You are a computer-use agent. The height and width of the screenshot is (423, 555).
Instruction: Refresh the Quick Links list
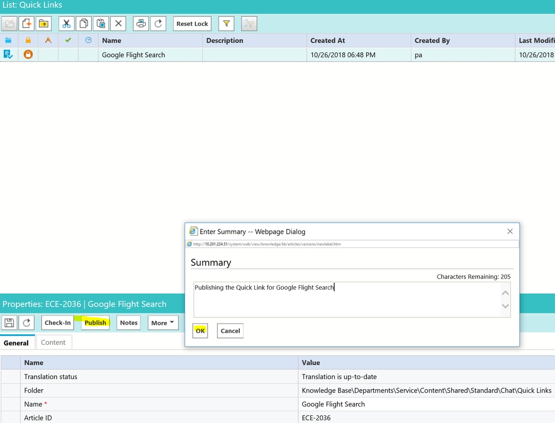pos(158,24)
